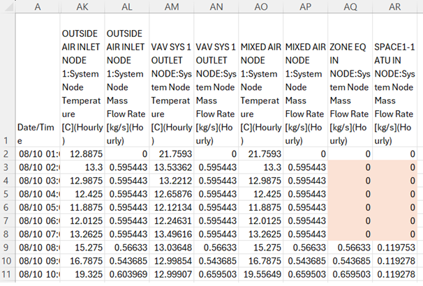Select column AO header
Viewport: 423px width, 286px height.
[x=261, y=6]
